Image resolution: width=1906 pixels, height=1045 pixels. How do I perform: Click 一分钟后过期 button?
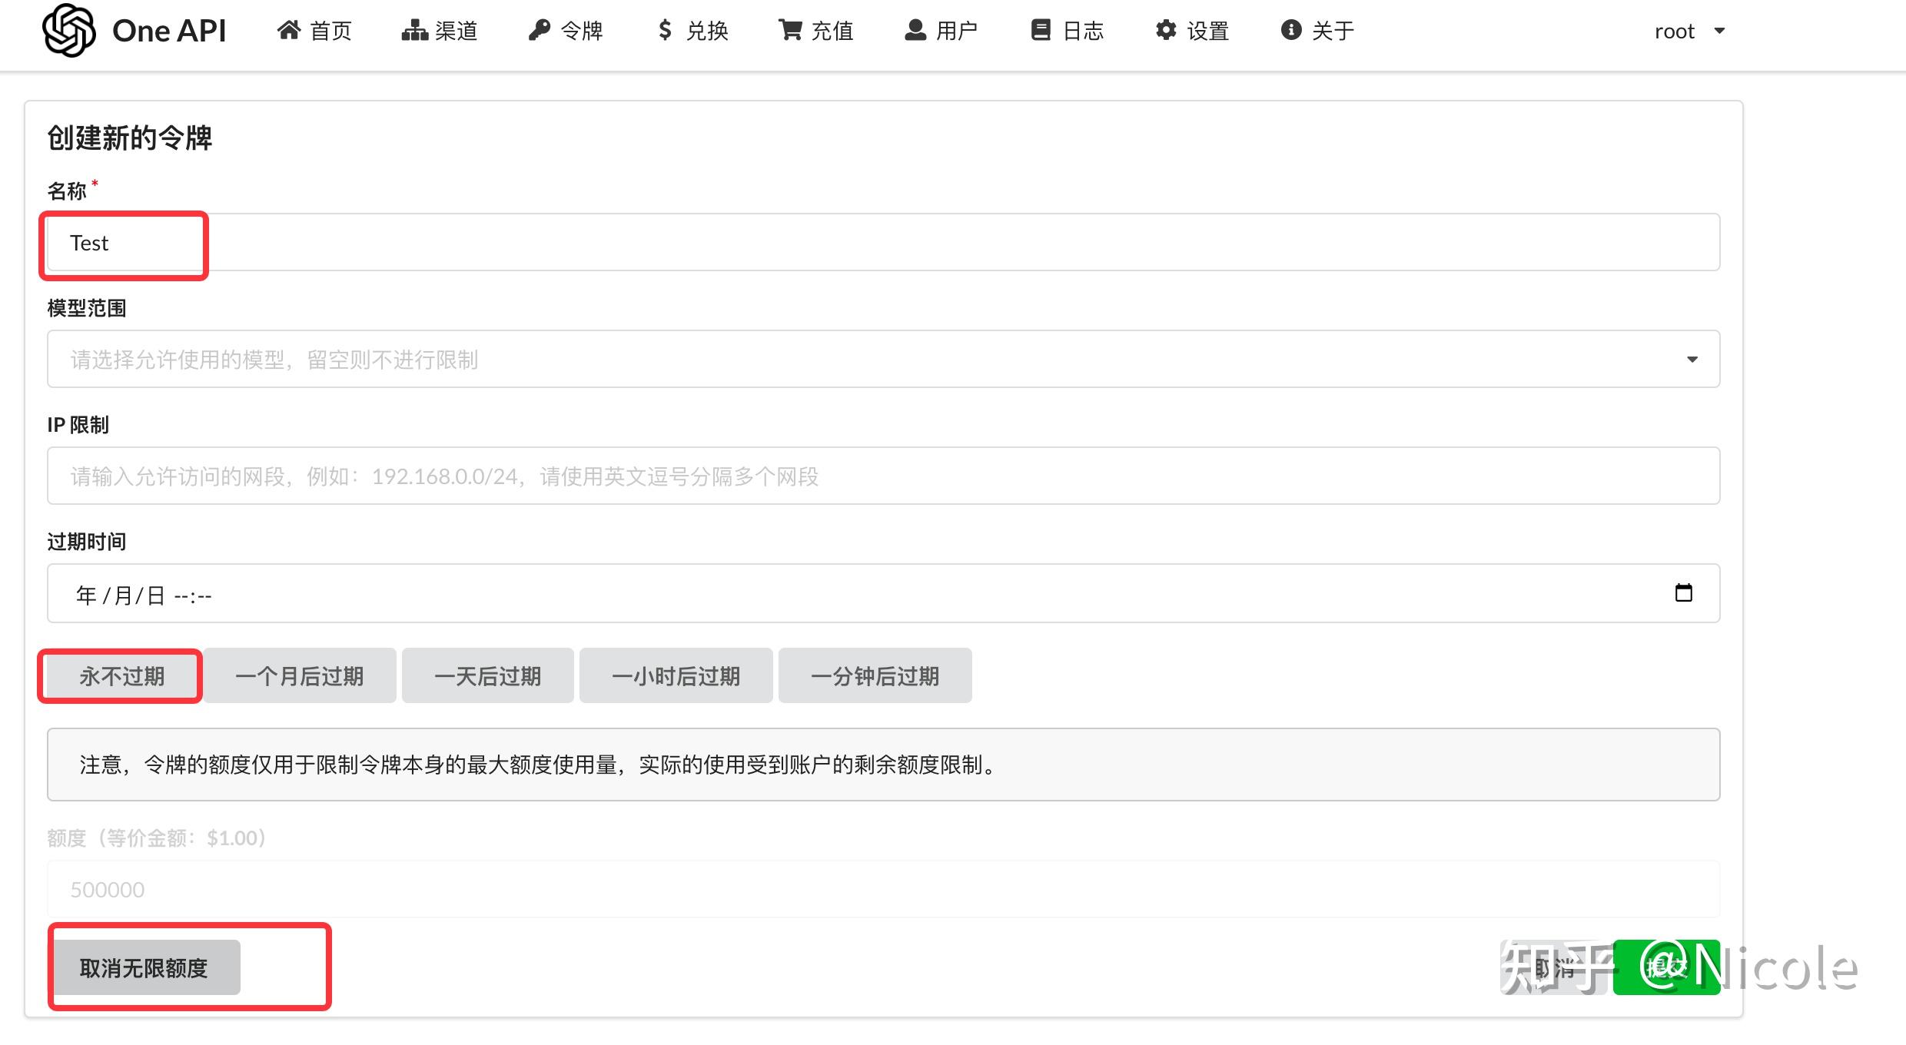(875, 676)
